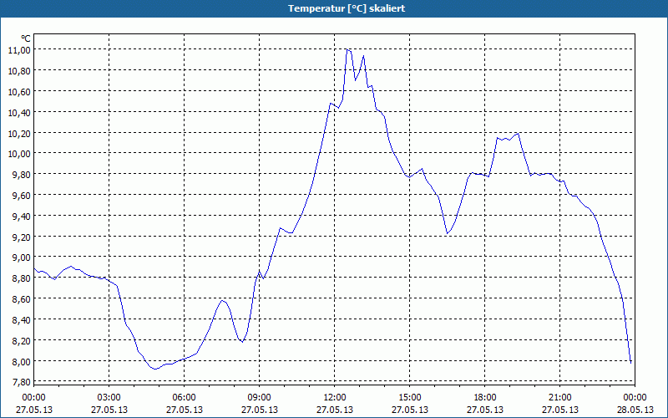Click the 09:00 time label
This screenshot has width=668, height=418.
pyautogui.click(x=260, y=398)
